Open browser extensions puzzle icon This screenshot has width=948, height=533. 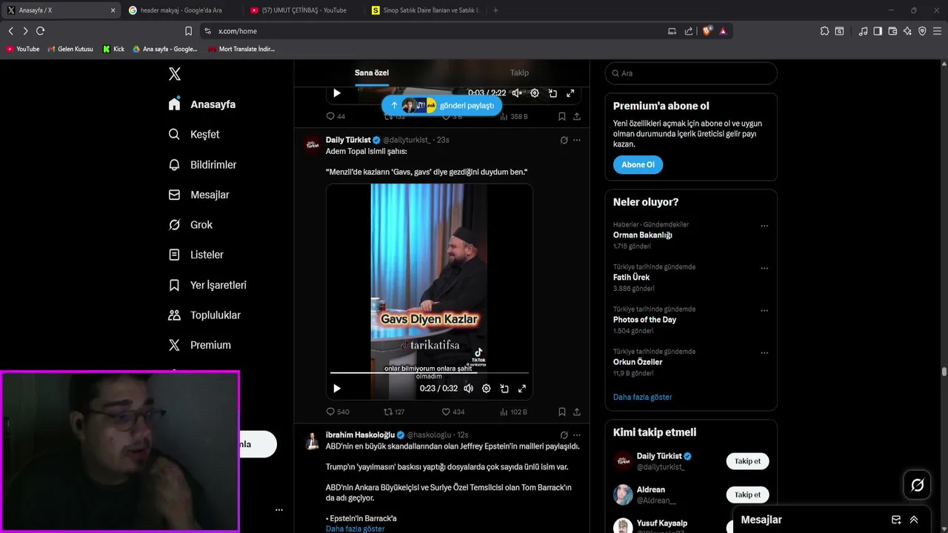coord(824,31)
